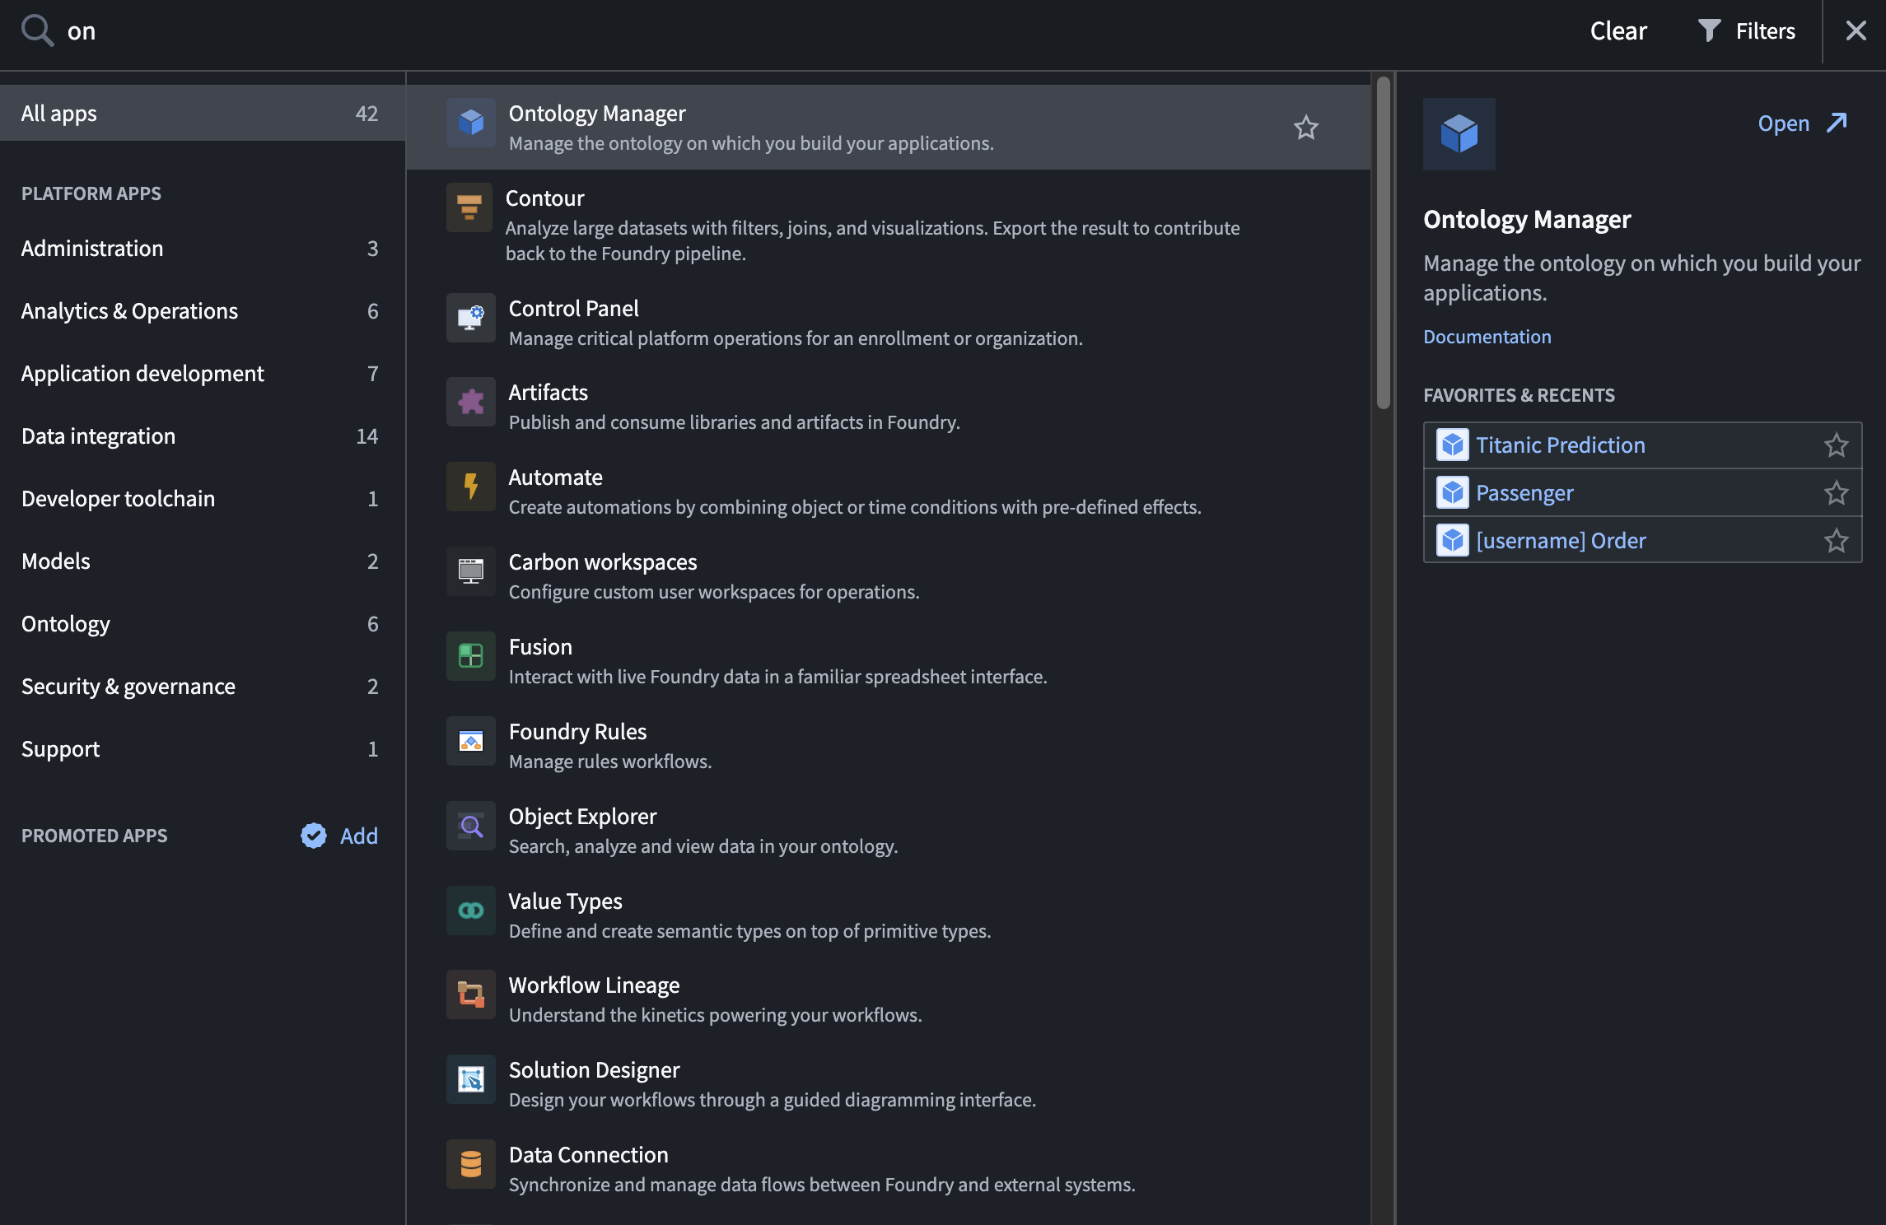1886x1225 pixels.
Task: Select the All apps category
Action: (x=203, y=114)
